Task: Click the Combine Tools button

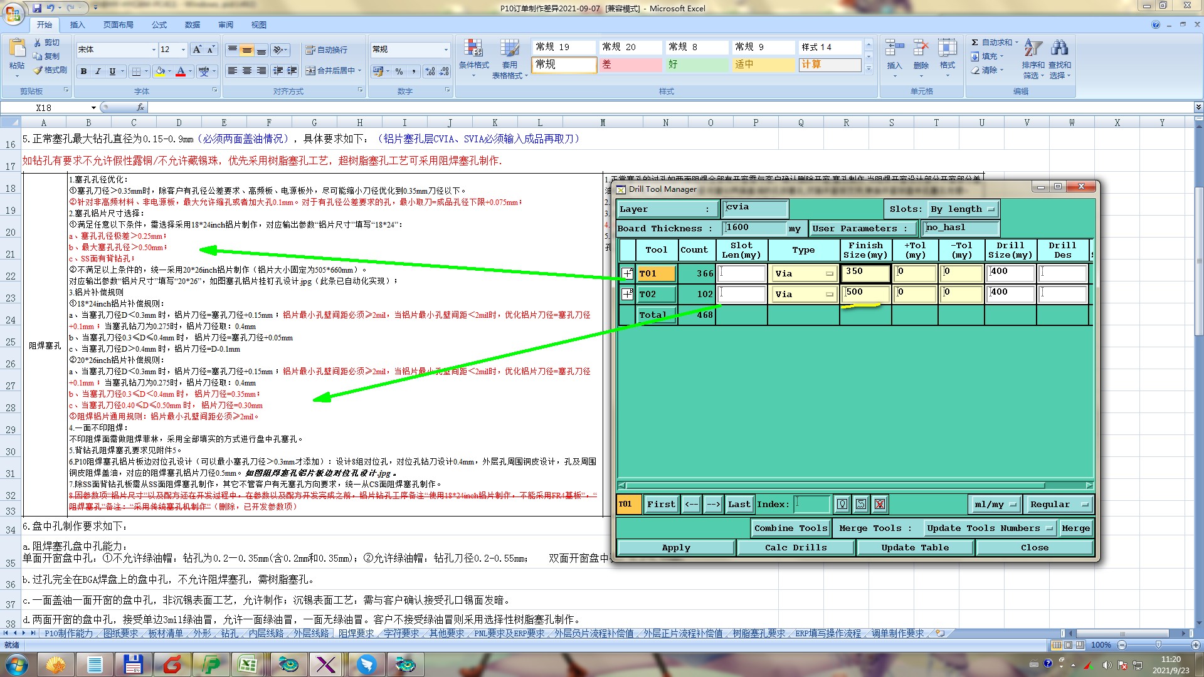Action: [791, 528]
